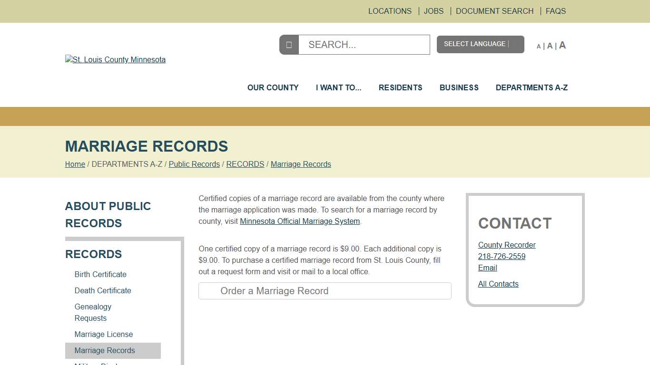
Task: Click the JOBS link
Action: coord(433,11)
